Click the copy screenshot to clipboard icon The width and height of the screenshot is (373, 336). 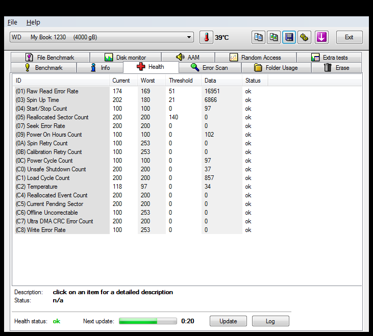(x=273, y=37)
